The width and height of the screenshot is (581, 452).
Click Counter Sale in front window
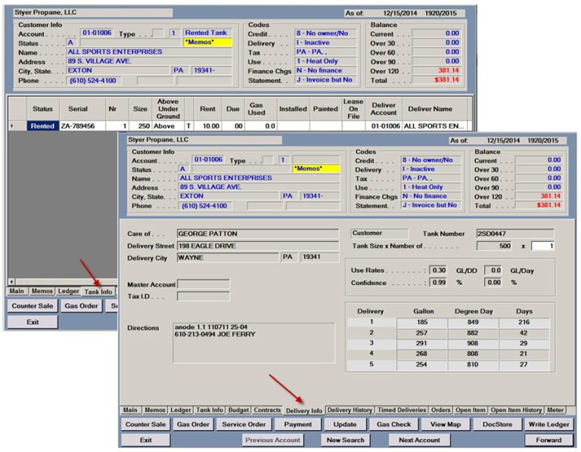pos(145,424)
